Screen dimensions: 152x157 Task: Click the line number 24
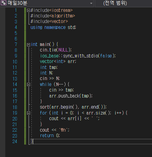coord(15,142)
